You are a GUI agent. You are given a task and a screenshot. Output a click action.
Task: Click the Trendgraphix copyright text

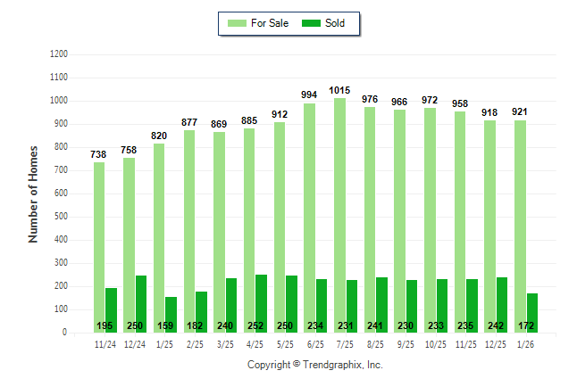point(314,365)
